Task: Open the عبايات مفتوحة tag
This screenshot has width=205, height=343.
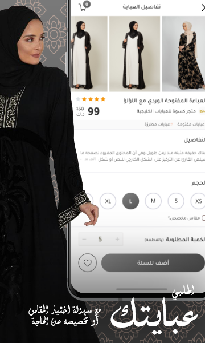Action: click(x=191, y=125)
